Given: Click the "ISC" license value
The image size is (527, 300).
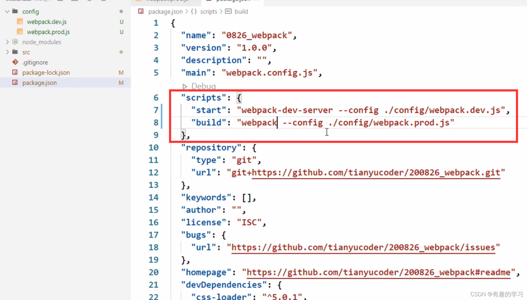Looking at the screenshot, I should click(x=249, y=222).
